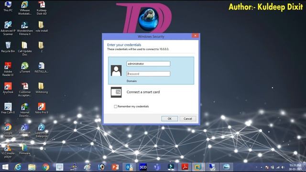This screenshot has height=172, width=306.
Task: Open PowerPoint from the taskbar
Action: pos(115,167)
